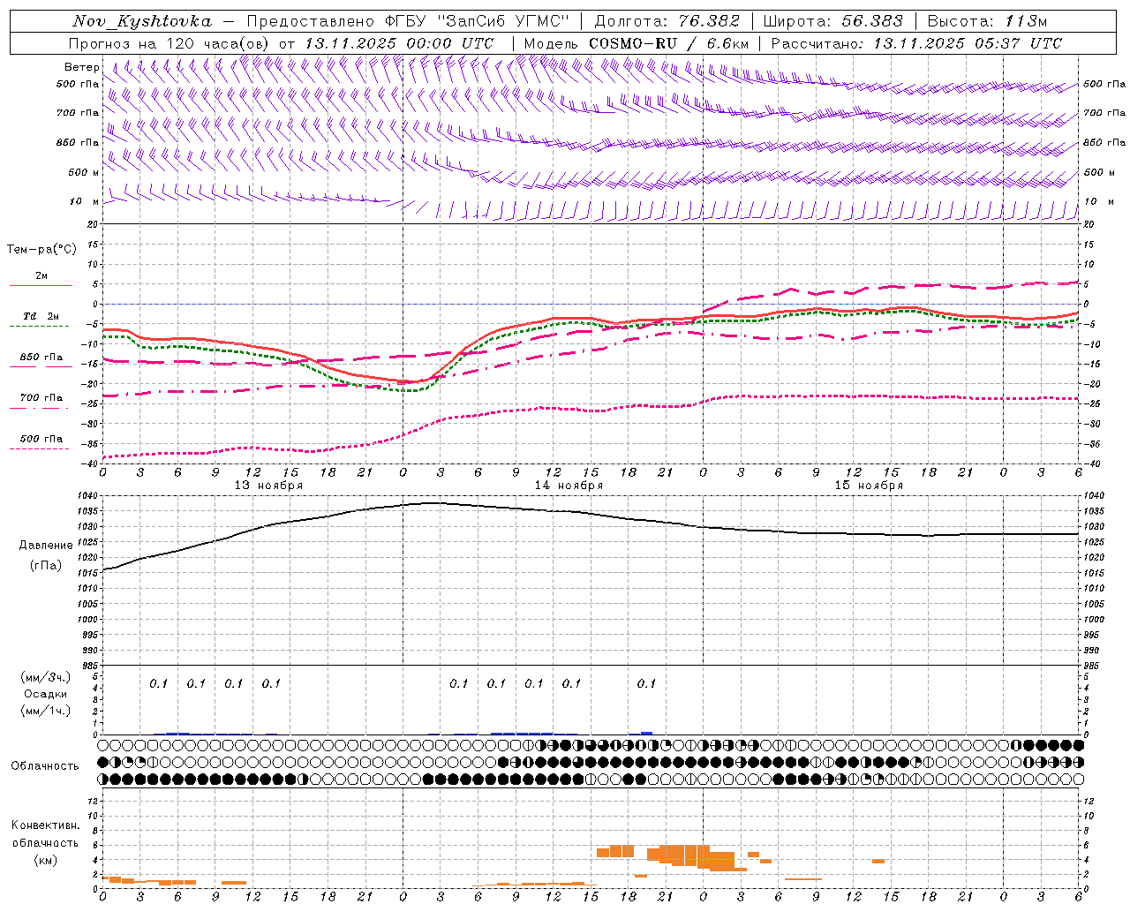Click the "500 гПа" temperature legend entry
This screenshot has width=1130, height=904.
[41, 439]
